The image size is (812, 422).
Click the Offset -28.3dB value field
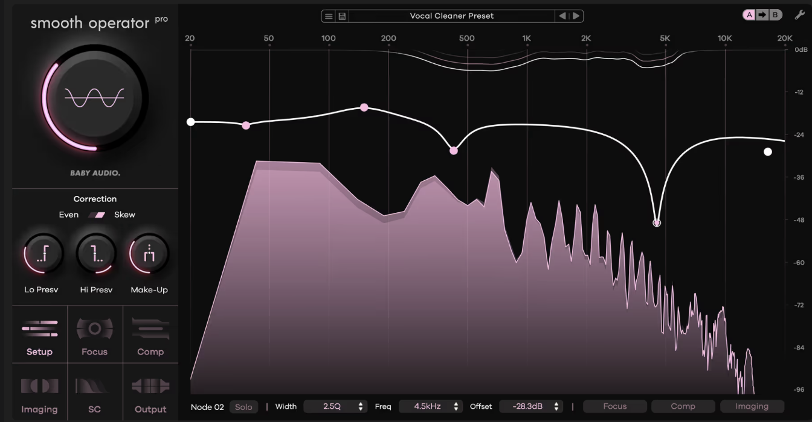pyautogui.click(x=531, y=407)
